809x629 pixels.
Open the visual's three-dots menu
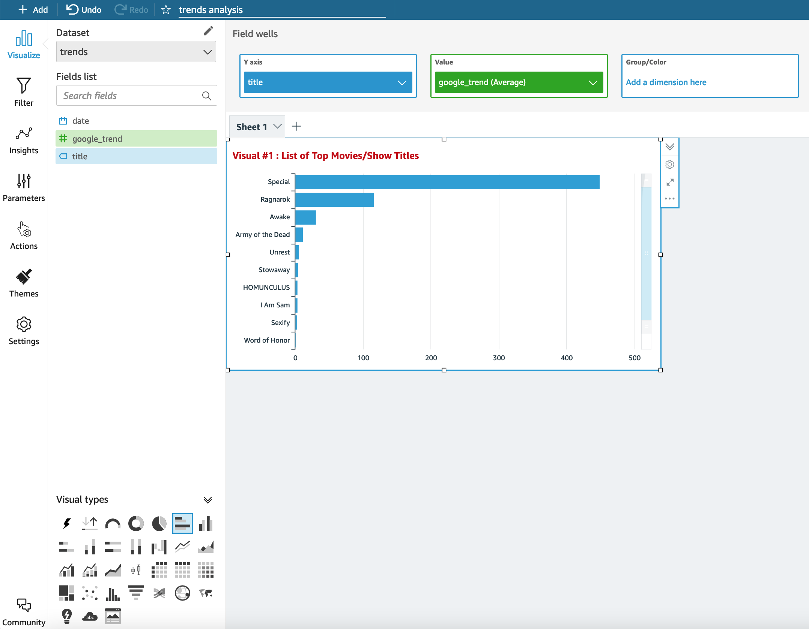point(670,199)
